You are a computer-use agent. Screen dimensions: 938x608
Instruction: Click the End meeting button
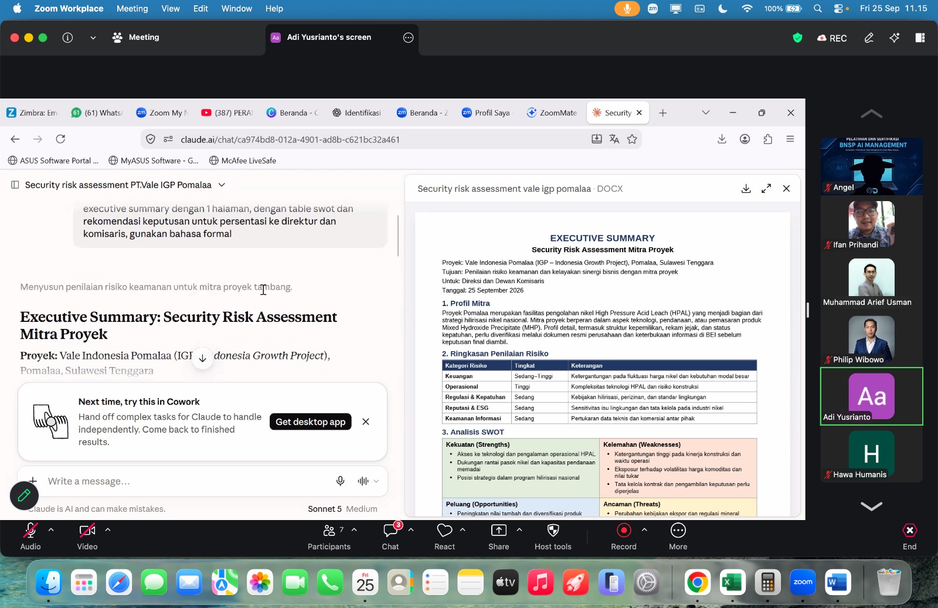pos(910,536)
